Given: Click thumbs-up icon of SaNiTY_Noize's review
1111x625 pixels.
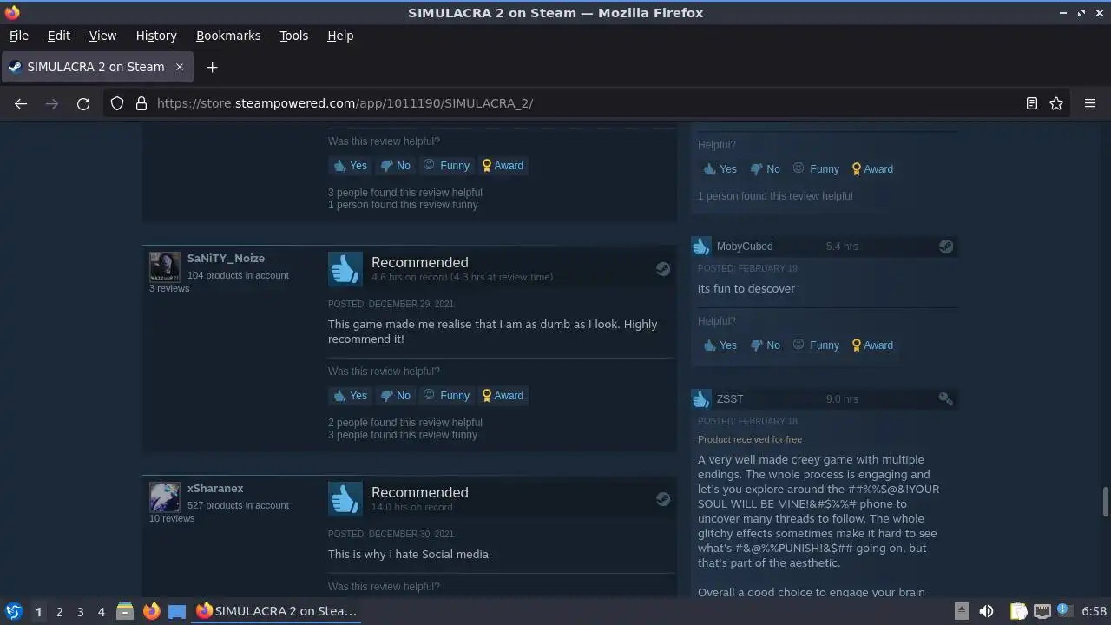Looking at the screenshot, I should pos(345,269).
